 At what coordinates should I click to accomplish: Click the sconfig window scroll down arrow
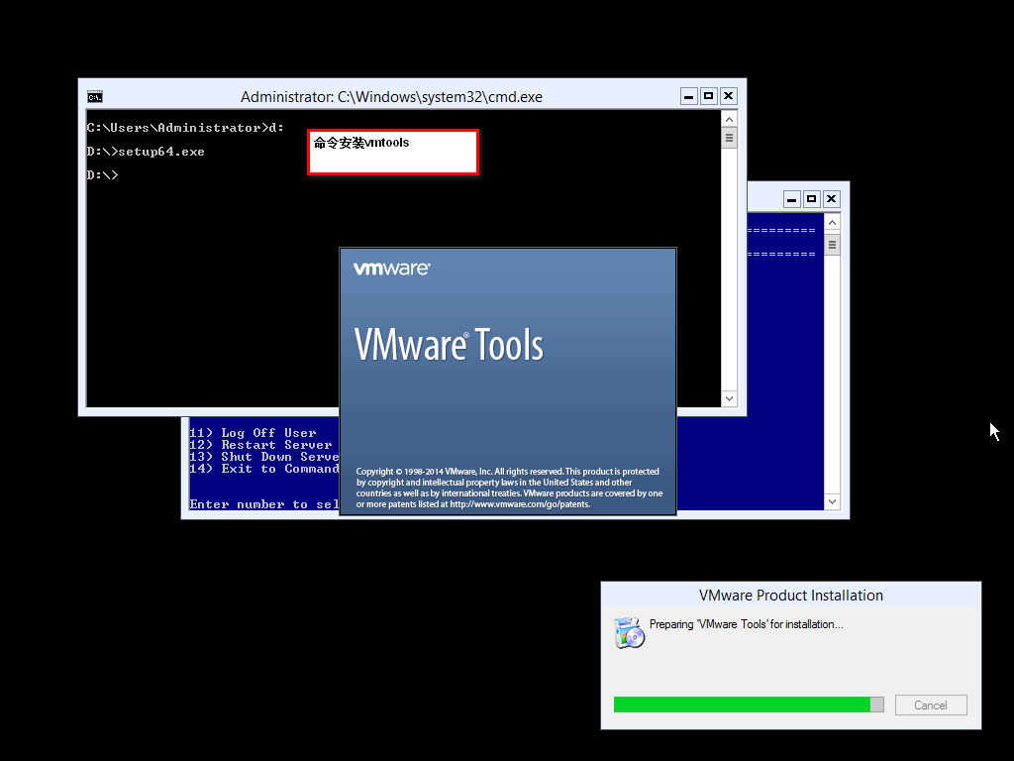(832, 501)
